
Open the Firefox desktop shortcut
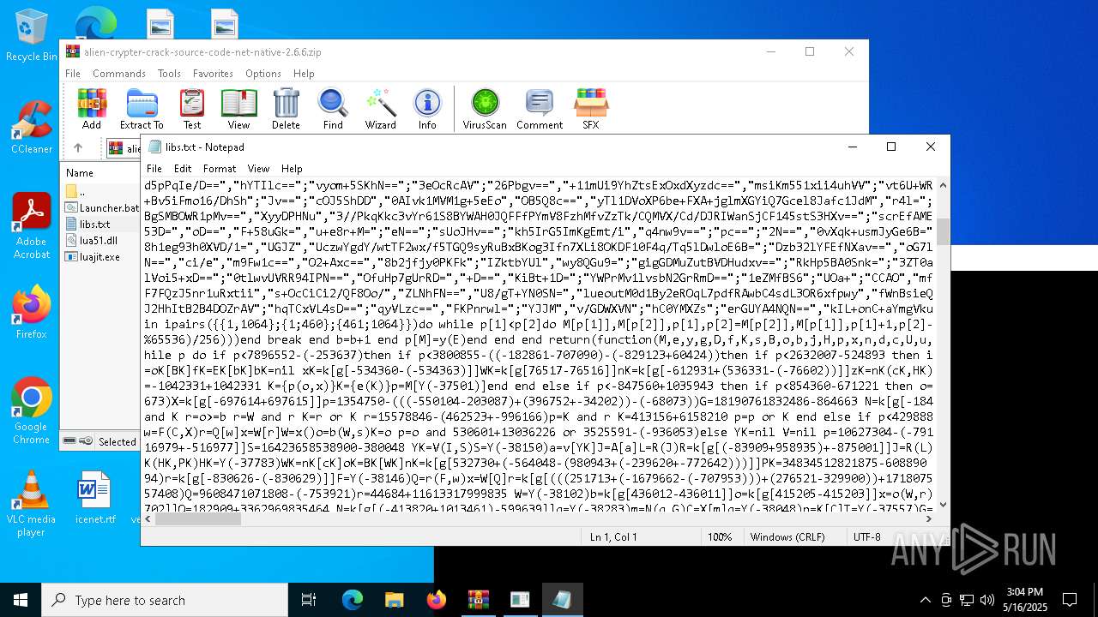[31, 312]
